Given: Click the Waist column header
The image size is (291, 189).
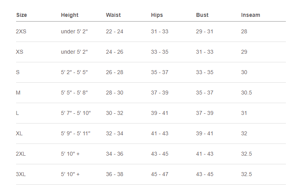Looking at the screenshot, I should click(113, 15).
